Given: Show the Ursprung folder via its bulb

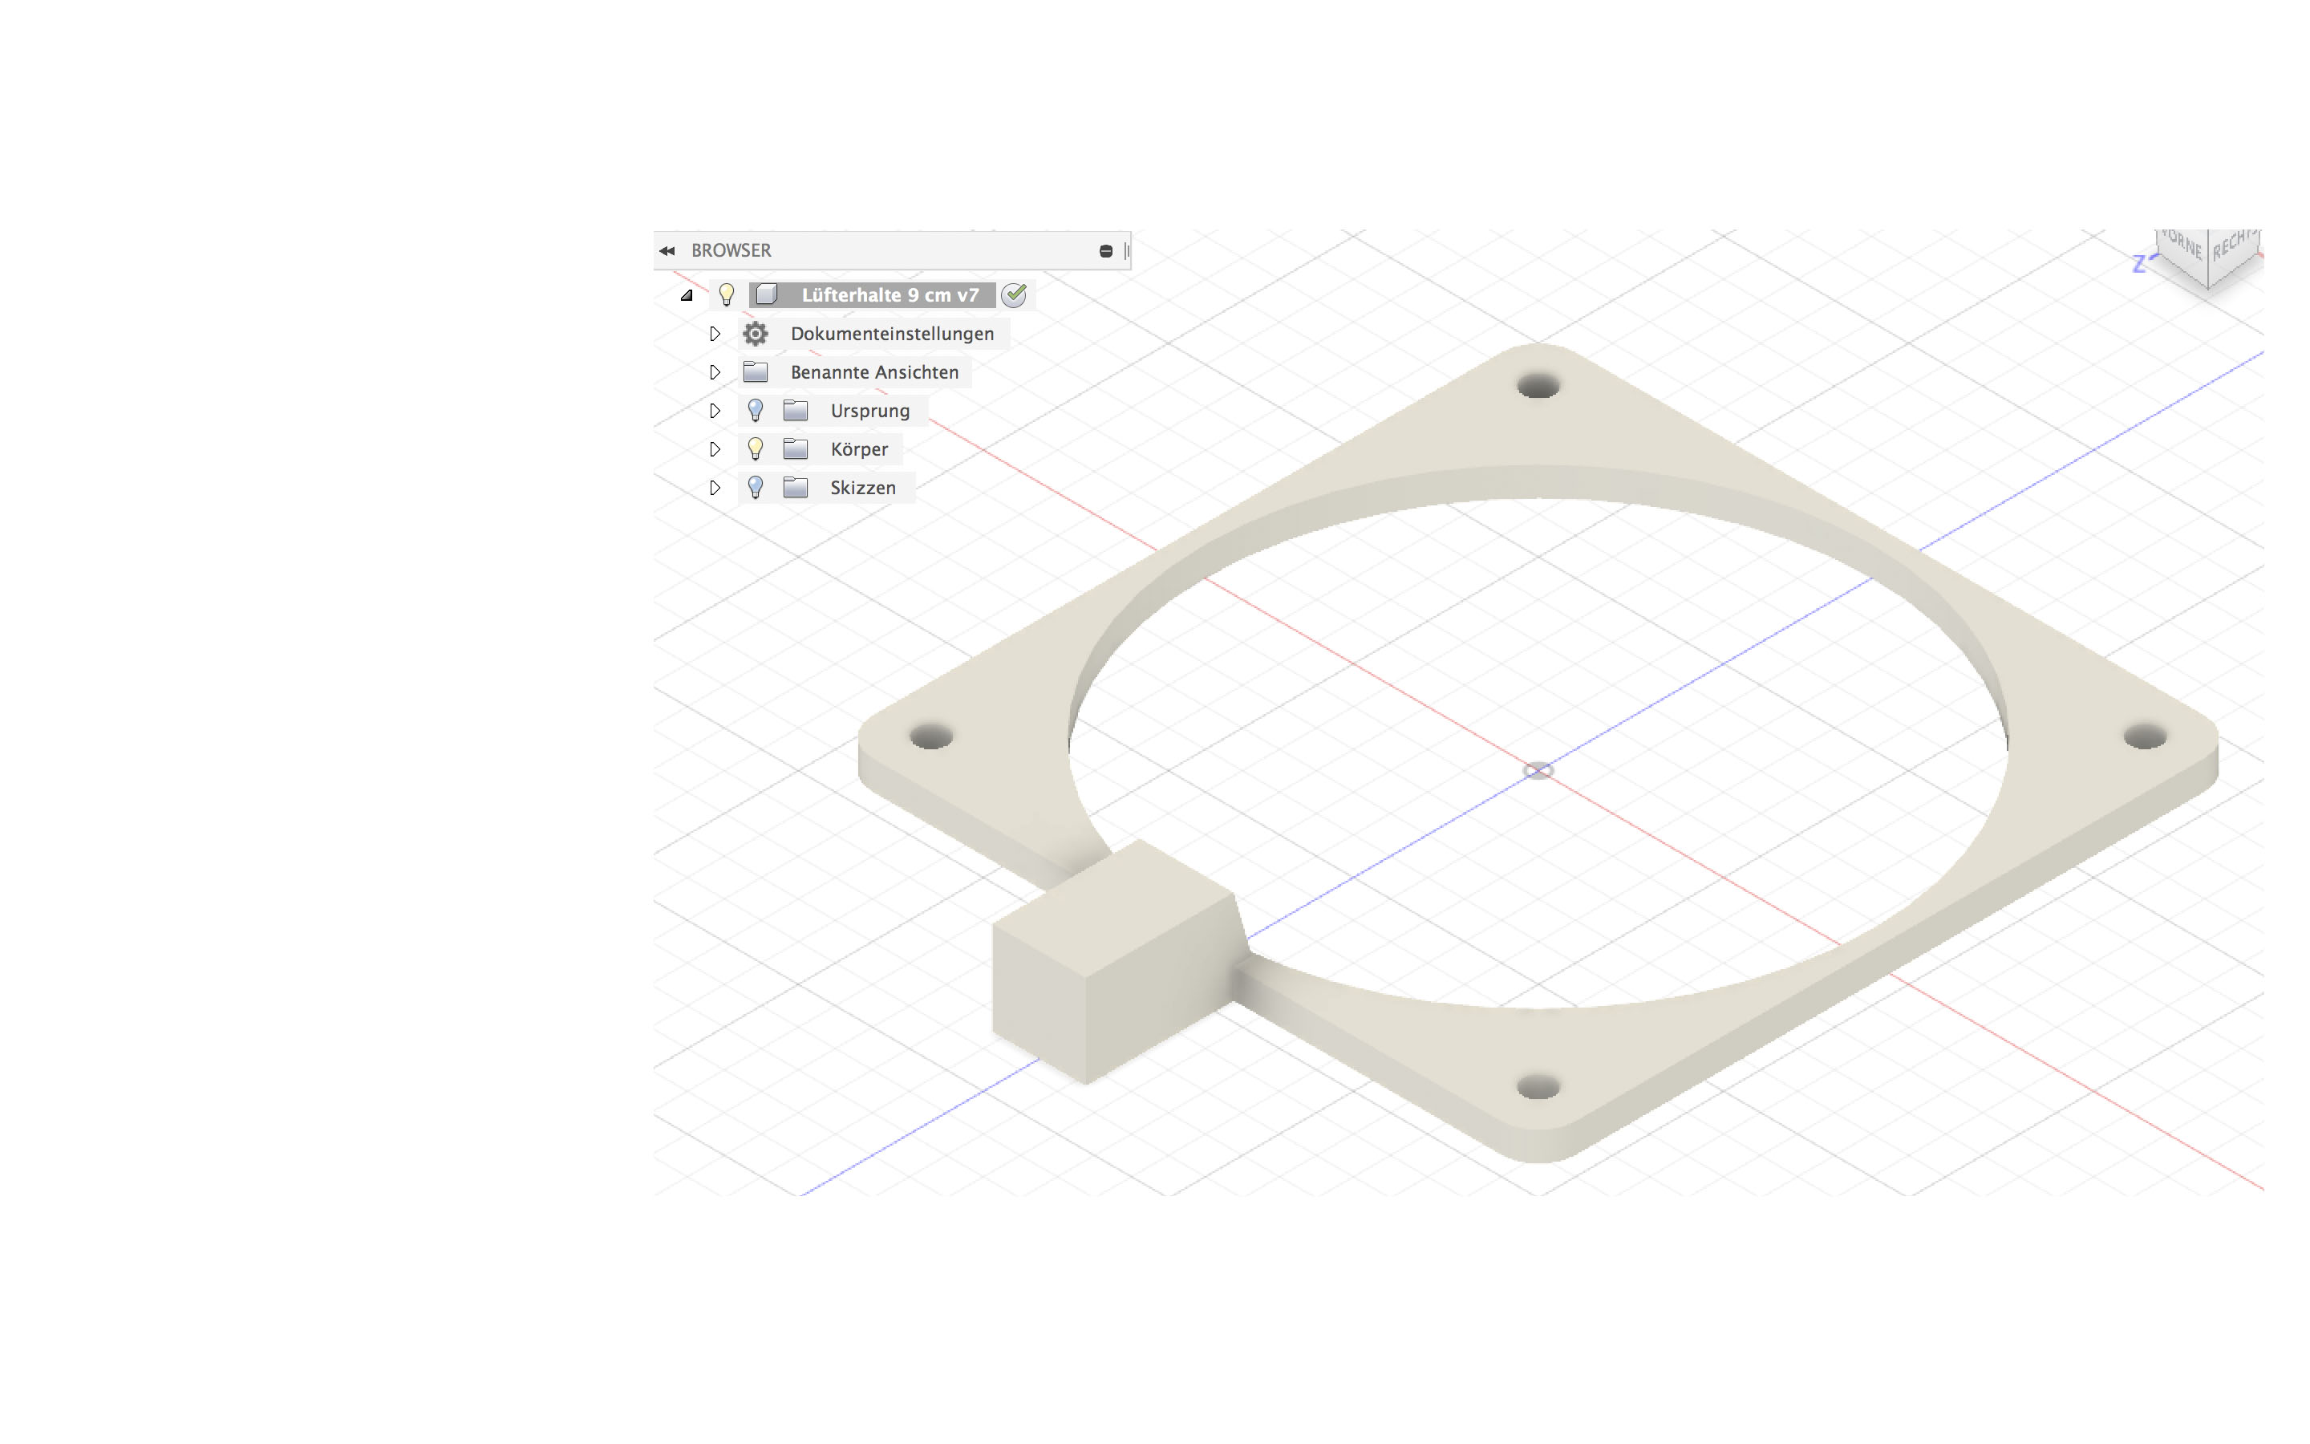Looking at the screenshot, I should (755, 411).
